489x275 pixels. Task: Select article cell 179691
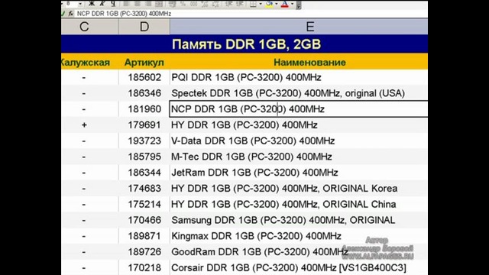(144, 125)
